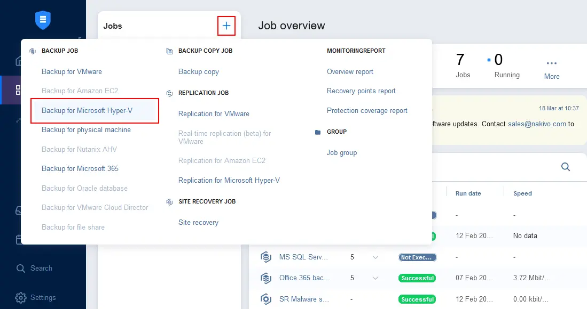Choose Backup for Amazon EC2
Screen dimensions: 587x309
tap(80, 91)
